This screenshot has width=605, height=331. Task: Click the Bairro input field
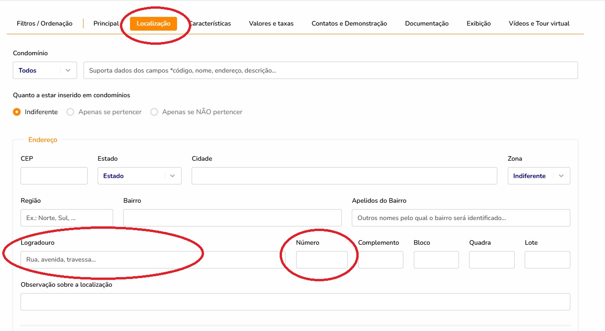coord(232,218)
